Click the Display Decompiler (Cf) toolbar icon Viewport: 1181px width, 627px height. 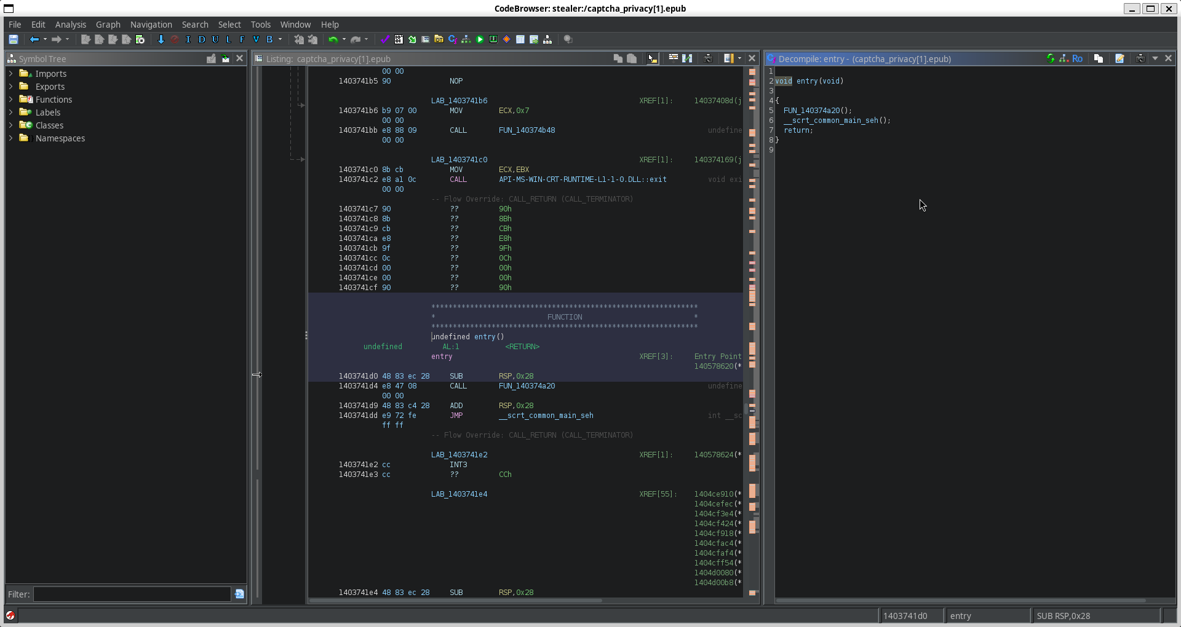coord(452,39)
